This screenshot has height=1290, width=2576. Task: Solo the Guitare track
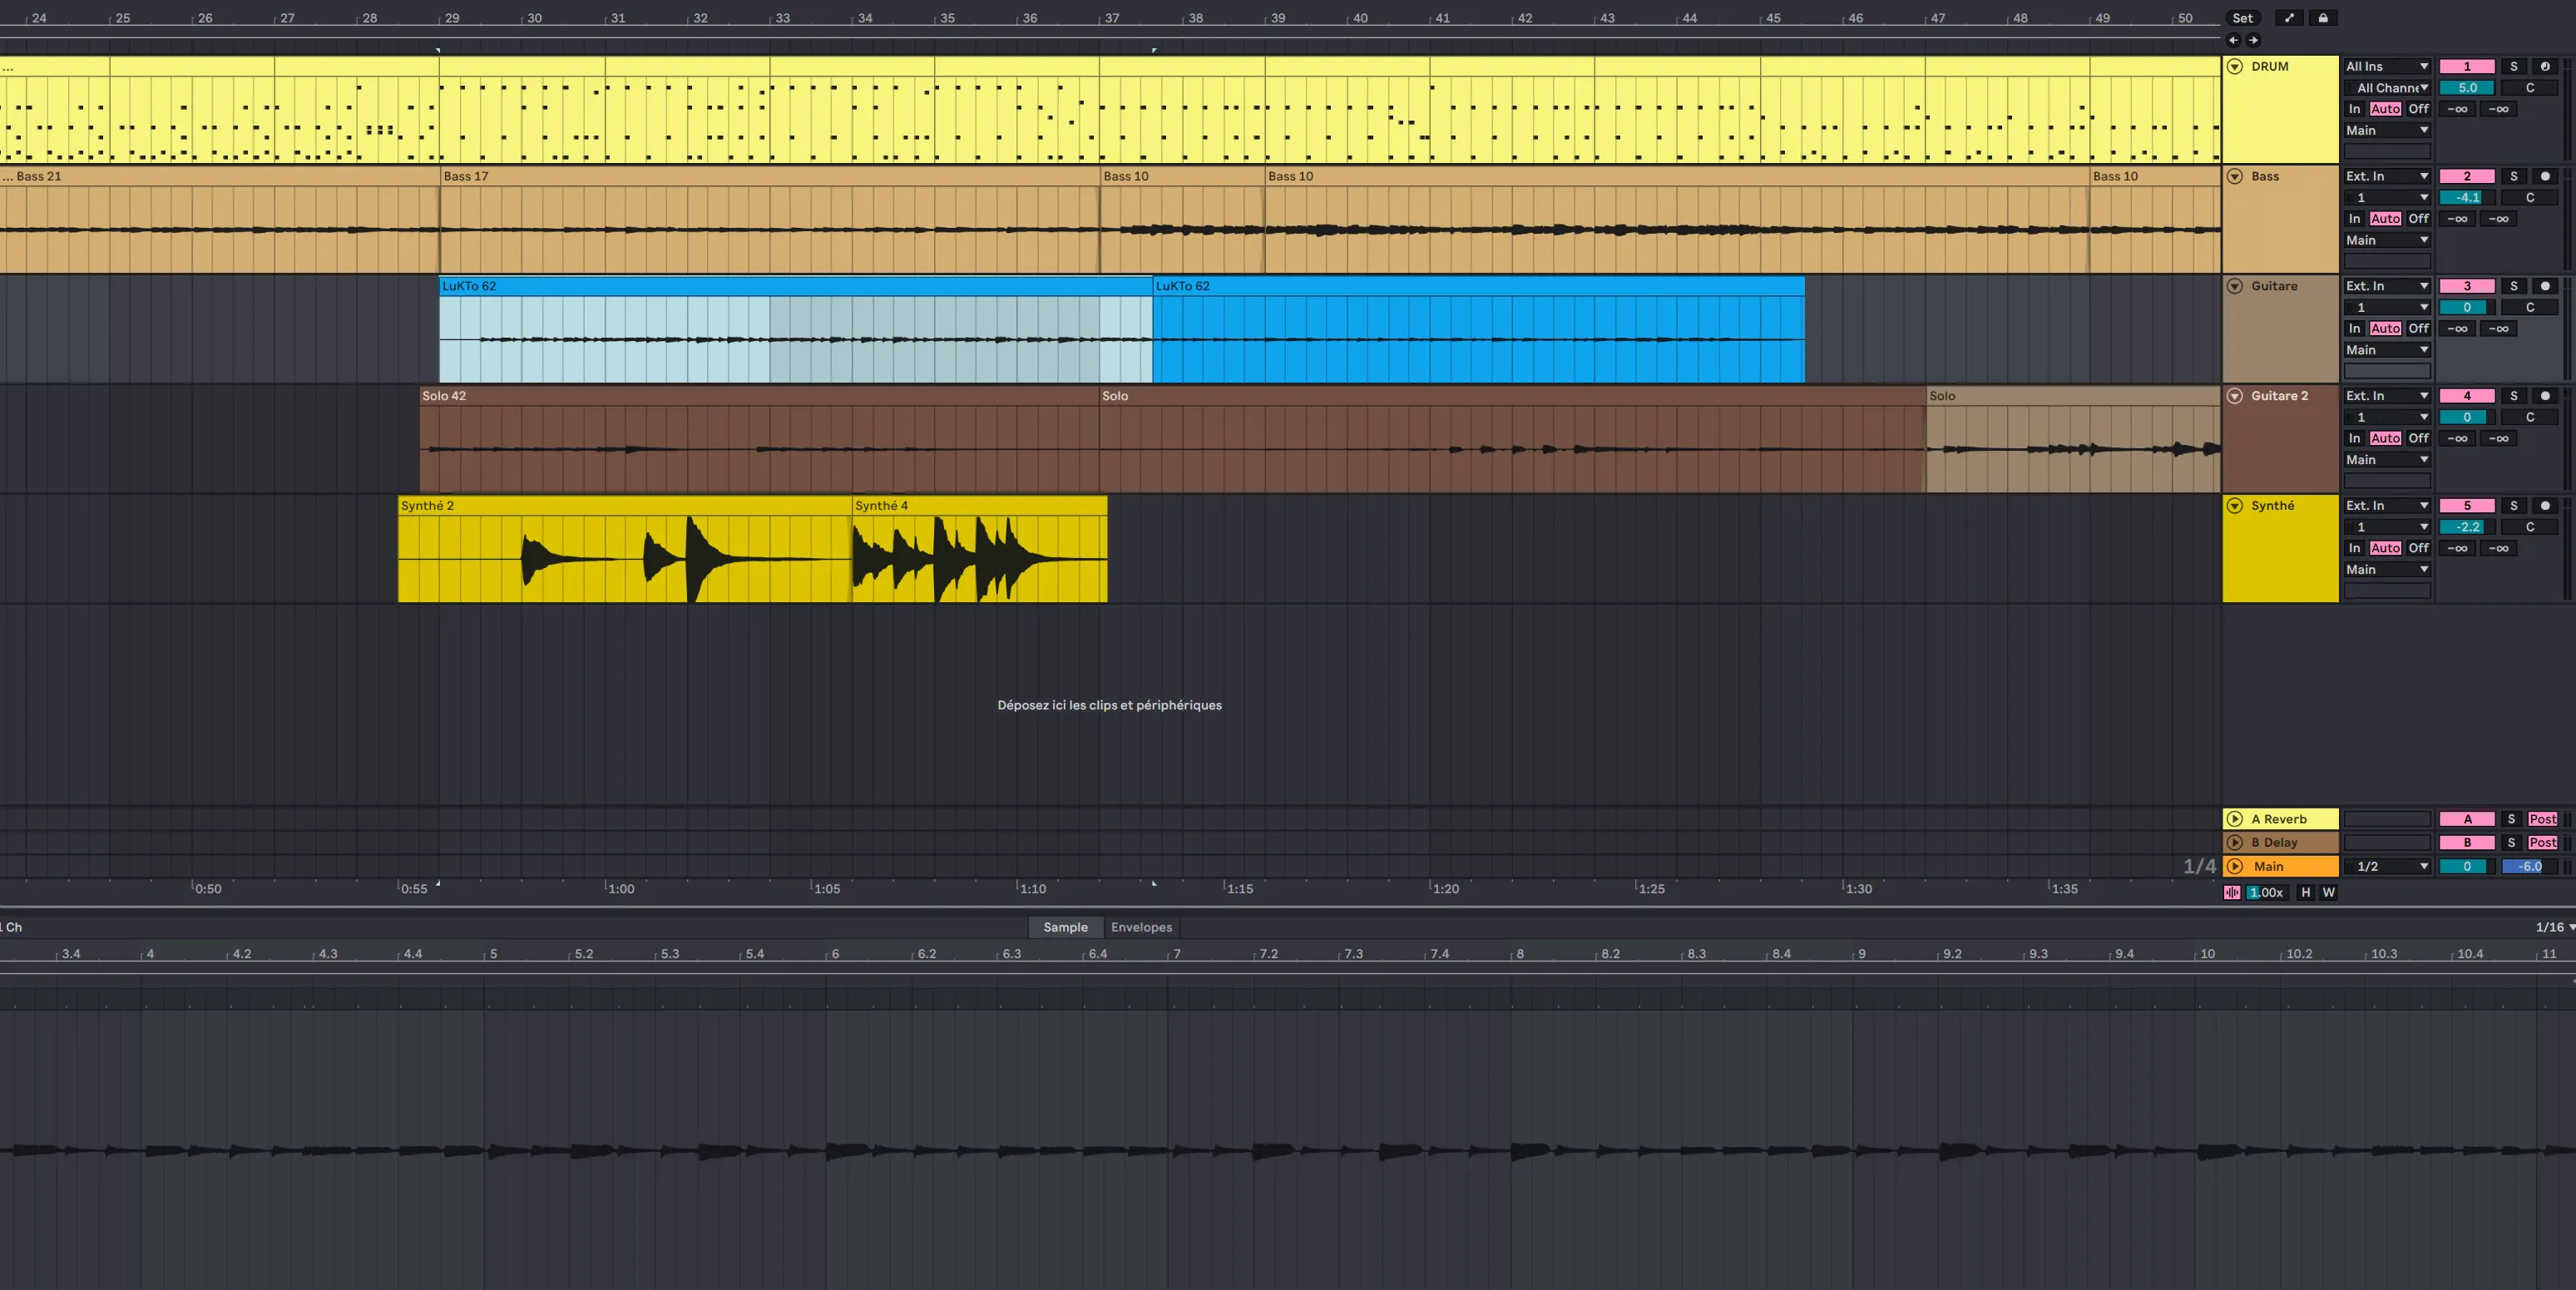(x=2513, y=286)
